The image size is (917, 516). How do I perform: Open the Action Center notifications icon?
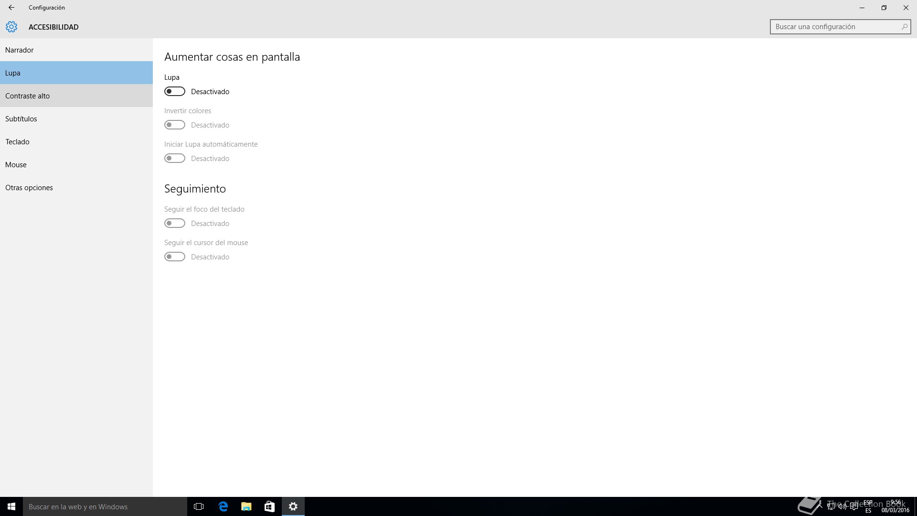[854, 506]
